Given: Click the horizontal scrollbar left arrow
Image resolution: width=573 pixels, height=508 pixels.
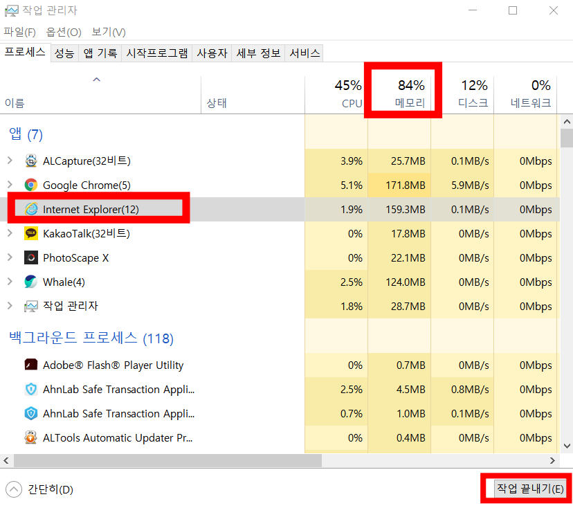Looking at the screenshot, I should click(6, 460).
